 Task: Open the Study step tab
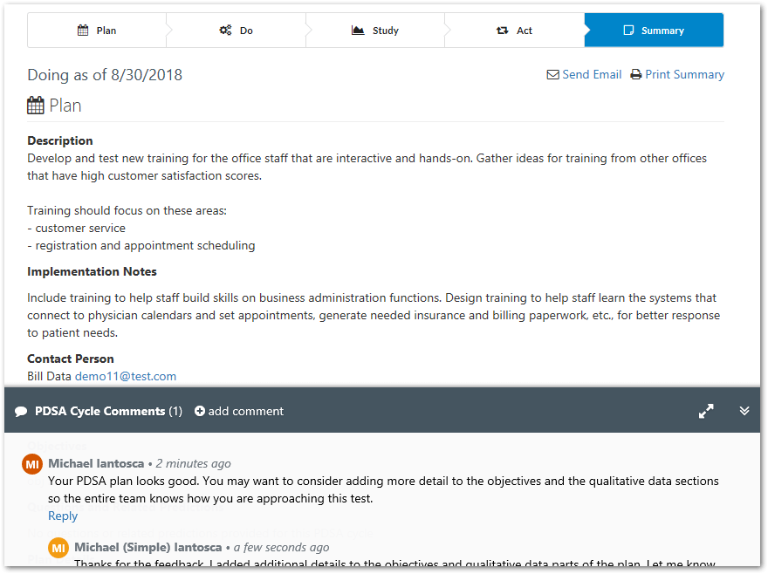coord(375,31)
